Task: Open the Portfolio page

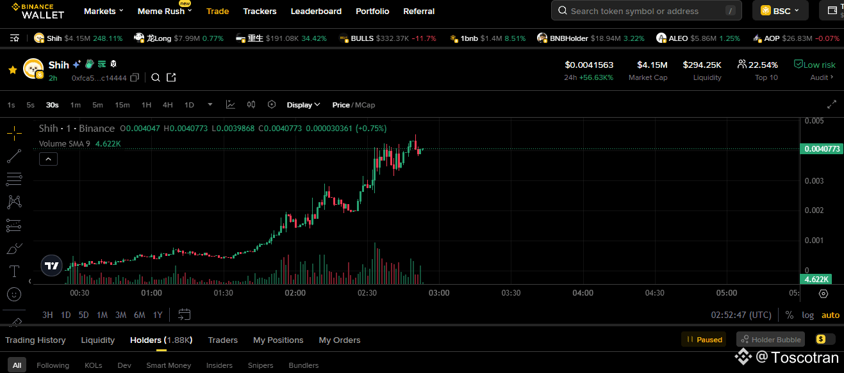Action: click(x=372, y=11)
